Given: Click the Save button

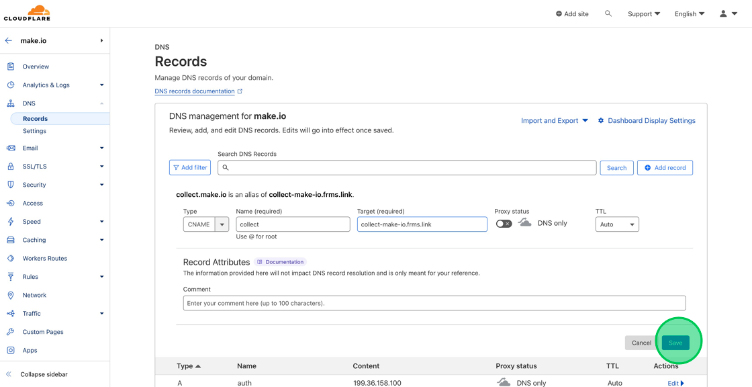Looking at the screenshot, I should pos(675,343).
